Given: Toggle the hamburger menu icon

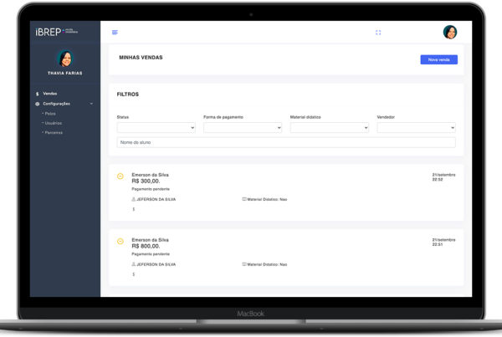Looking at the screenshot, I should tap(115, 33).
